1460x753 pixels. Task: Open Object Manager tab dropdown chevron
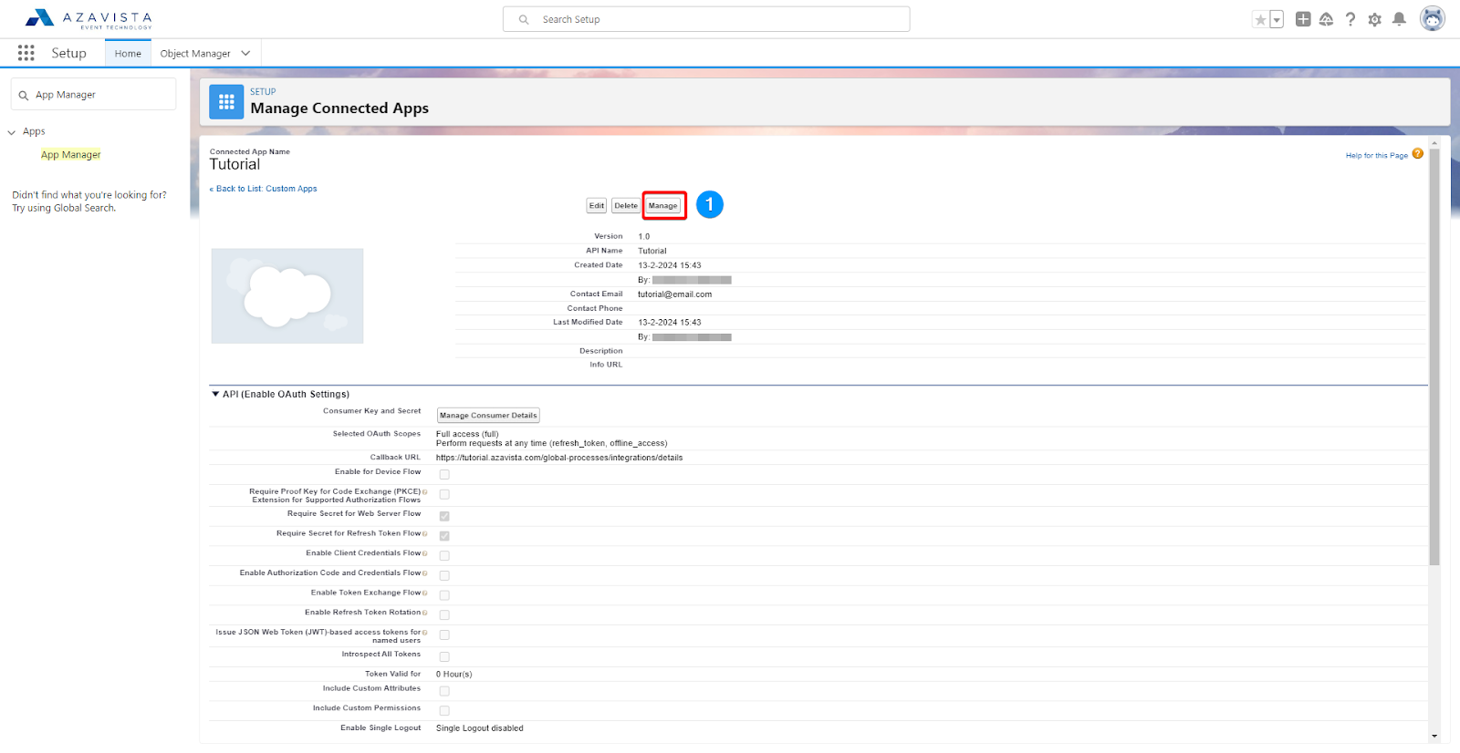point(245,53)
